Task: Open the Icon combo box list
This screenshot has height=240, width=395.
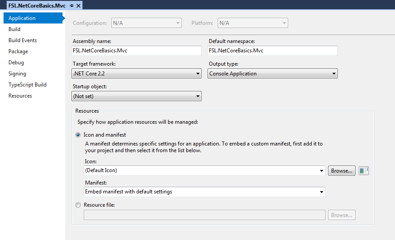Action: (x=321, y=171)
